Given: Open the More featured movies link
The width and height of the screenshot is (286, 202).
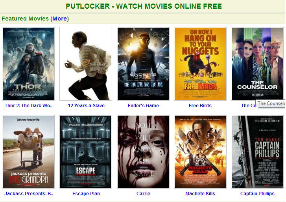Looking at the screenshot, I should click(60, 19).
